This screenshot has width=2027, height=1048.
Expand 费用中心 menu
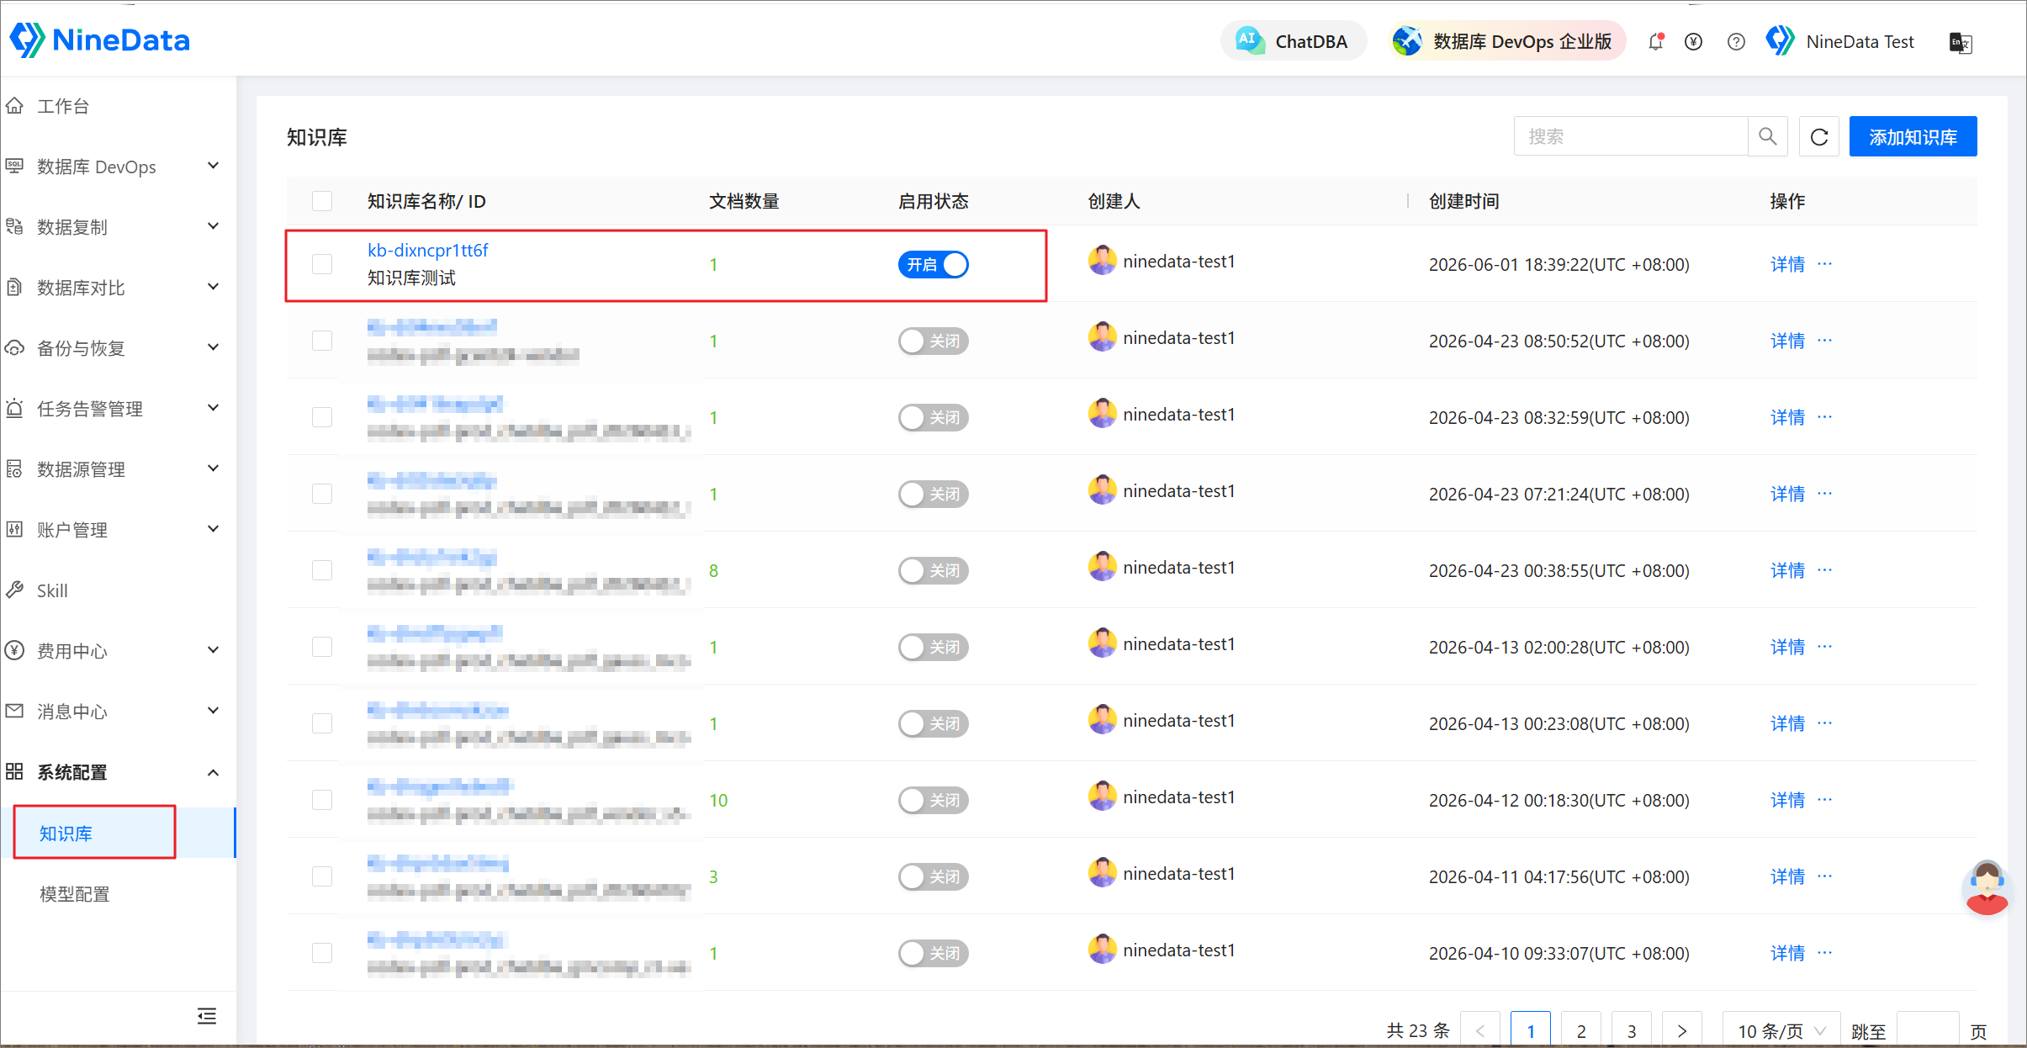click(119, 651)
